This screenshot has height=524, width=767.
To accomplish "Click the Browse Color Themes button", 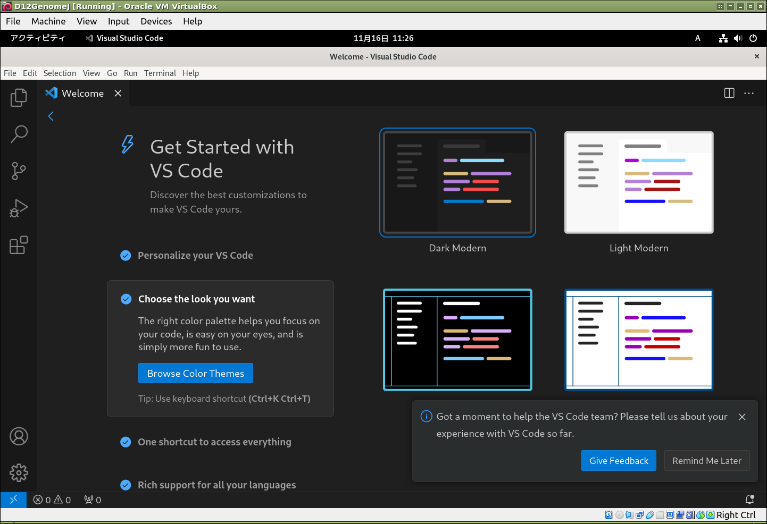I will pyautogui.click(x=195, y=373).
